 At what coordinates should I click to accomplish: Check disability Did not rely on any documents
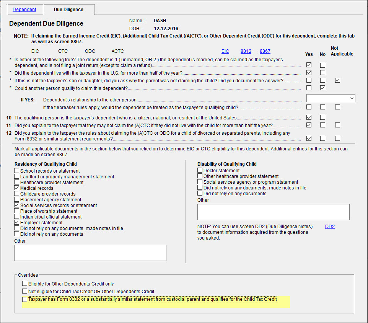[200, 193]
